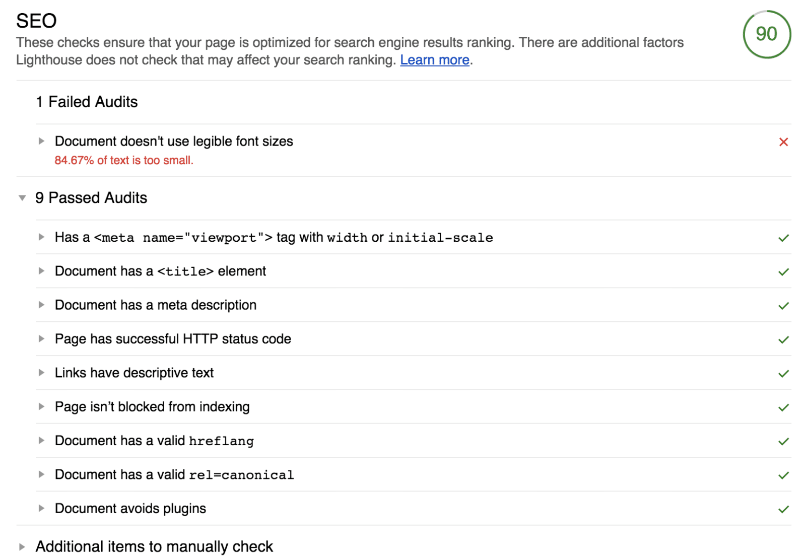Click the red X fail icon for font sizes

click(x=783, y=142)
